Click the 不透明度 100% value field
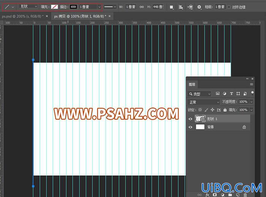266x197 pixels. 243,102
